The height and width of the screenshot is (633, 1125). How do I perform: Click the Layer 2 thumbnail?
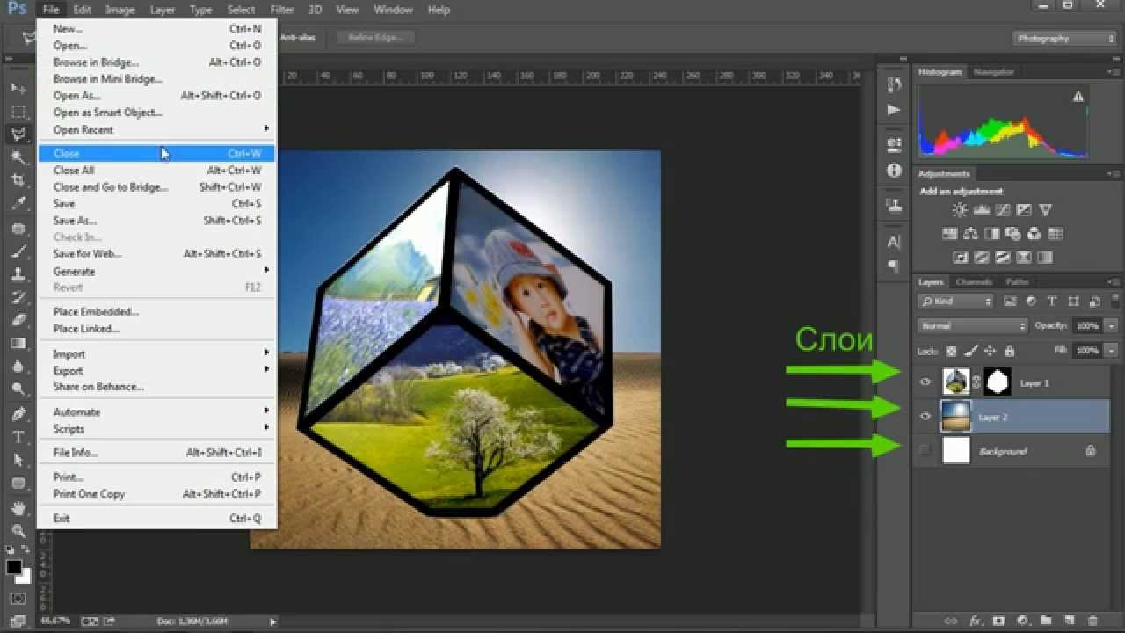[x=955, y=417]
